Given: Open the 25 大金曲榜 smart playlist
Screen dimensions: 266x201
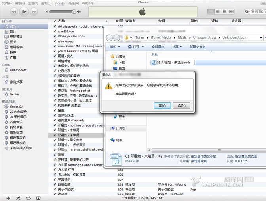Looking at the screenshot, I should [x=18, y=112].
